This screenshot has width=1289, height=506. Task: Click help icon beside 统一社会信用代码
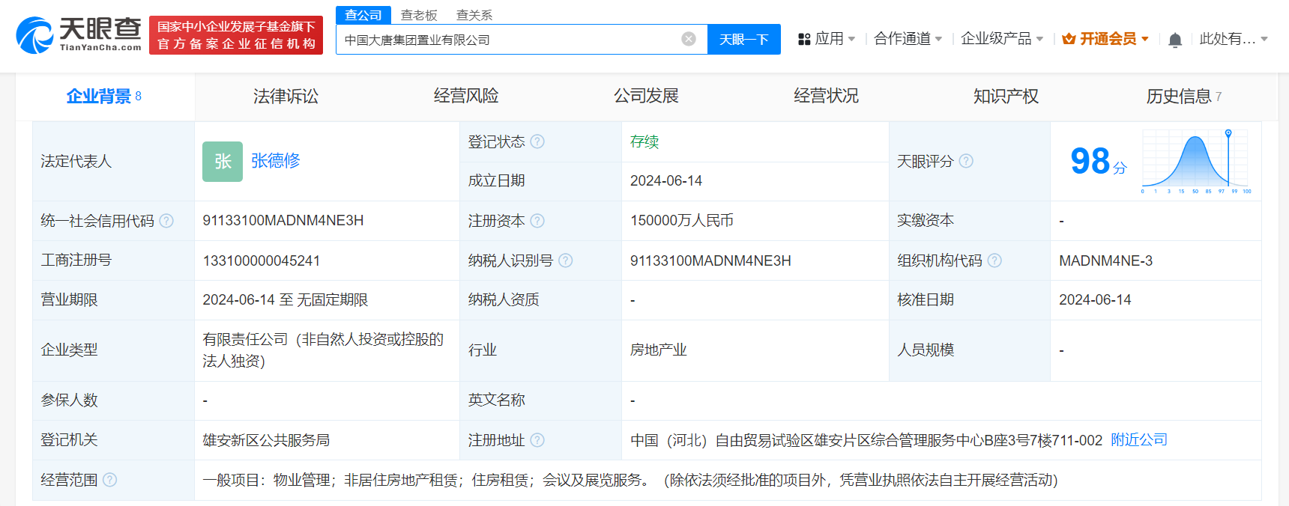pyautogui.click(x=166, y=221)
